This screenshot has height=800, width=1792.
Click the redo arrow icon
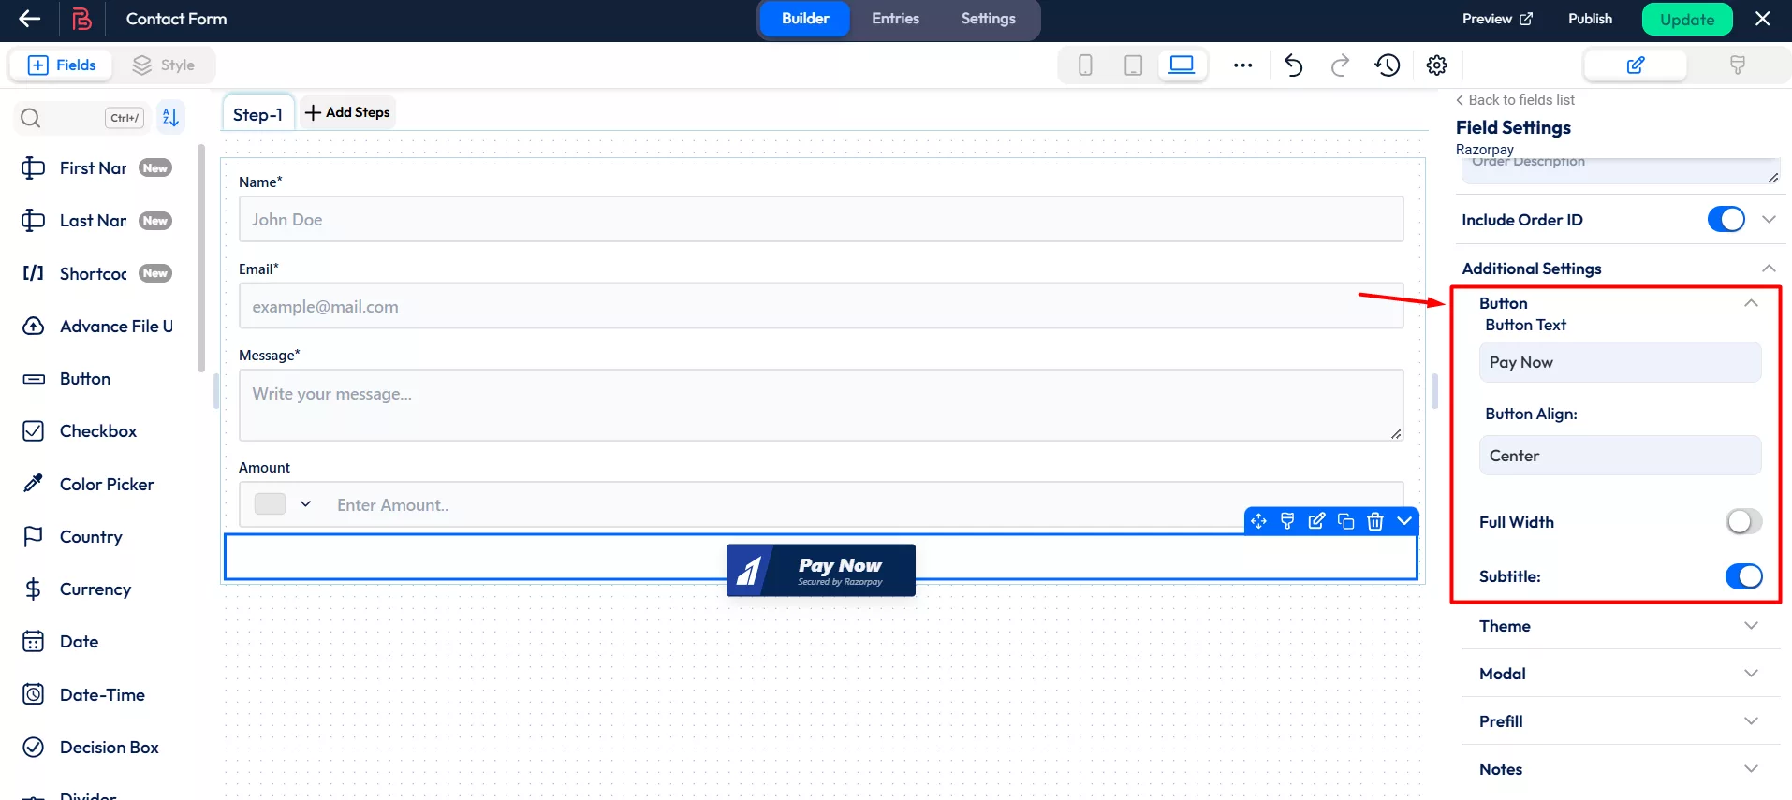[x=1340, y=65]
